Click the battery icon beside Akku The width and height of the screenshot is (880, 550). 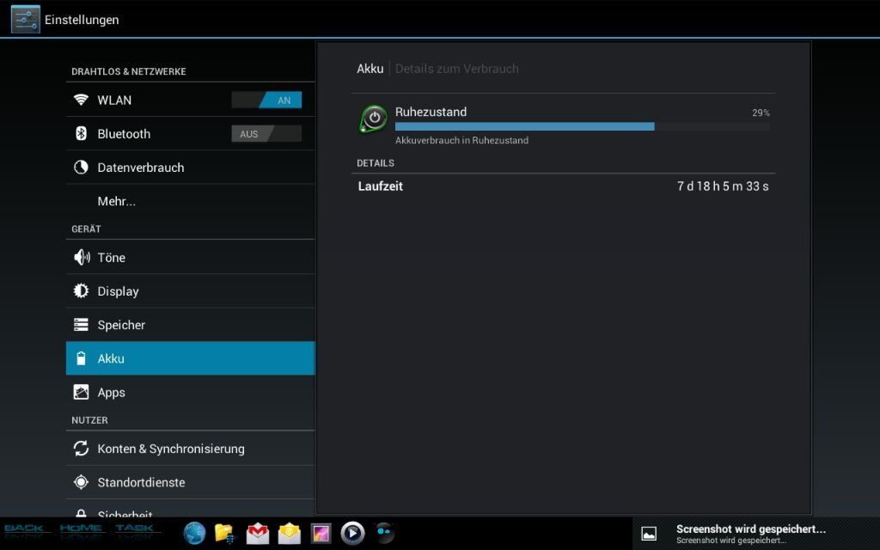tap(81, 358)
